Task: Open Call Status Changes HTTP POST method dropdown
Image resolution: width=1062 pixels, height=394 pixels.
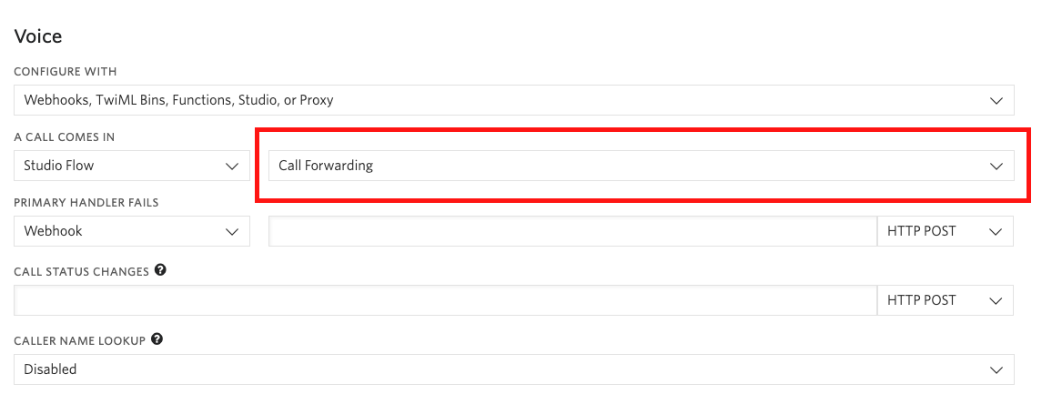Action: coord(945,300)
